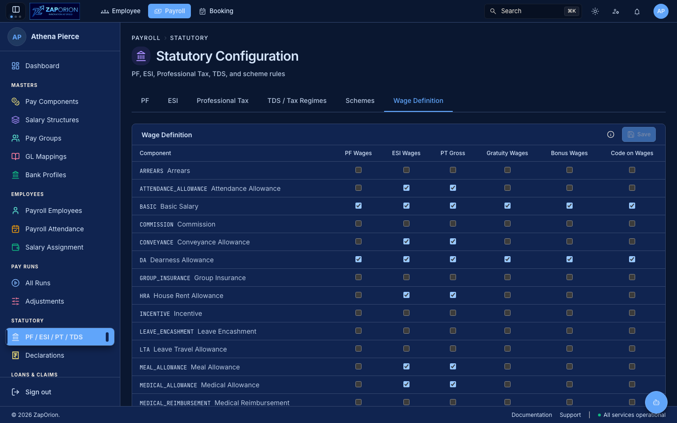Click the Salary Assignment wallet icon

(16, 247)
